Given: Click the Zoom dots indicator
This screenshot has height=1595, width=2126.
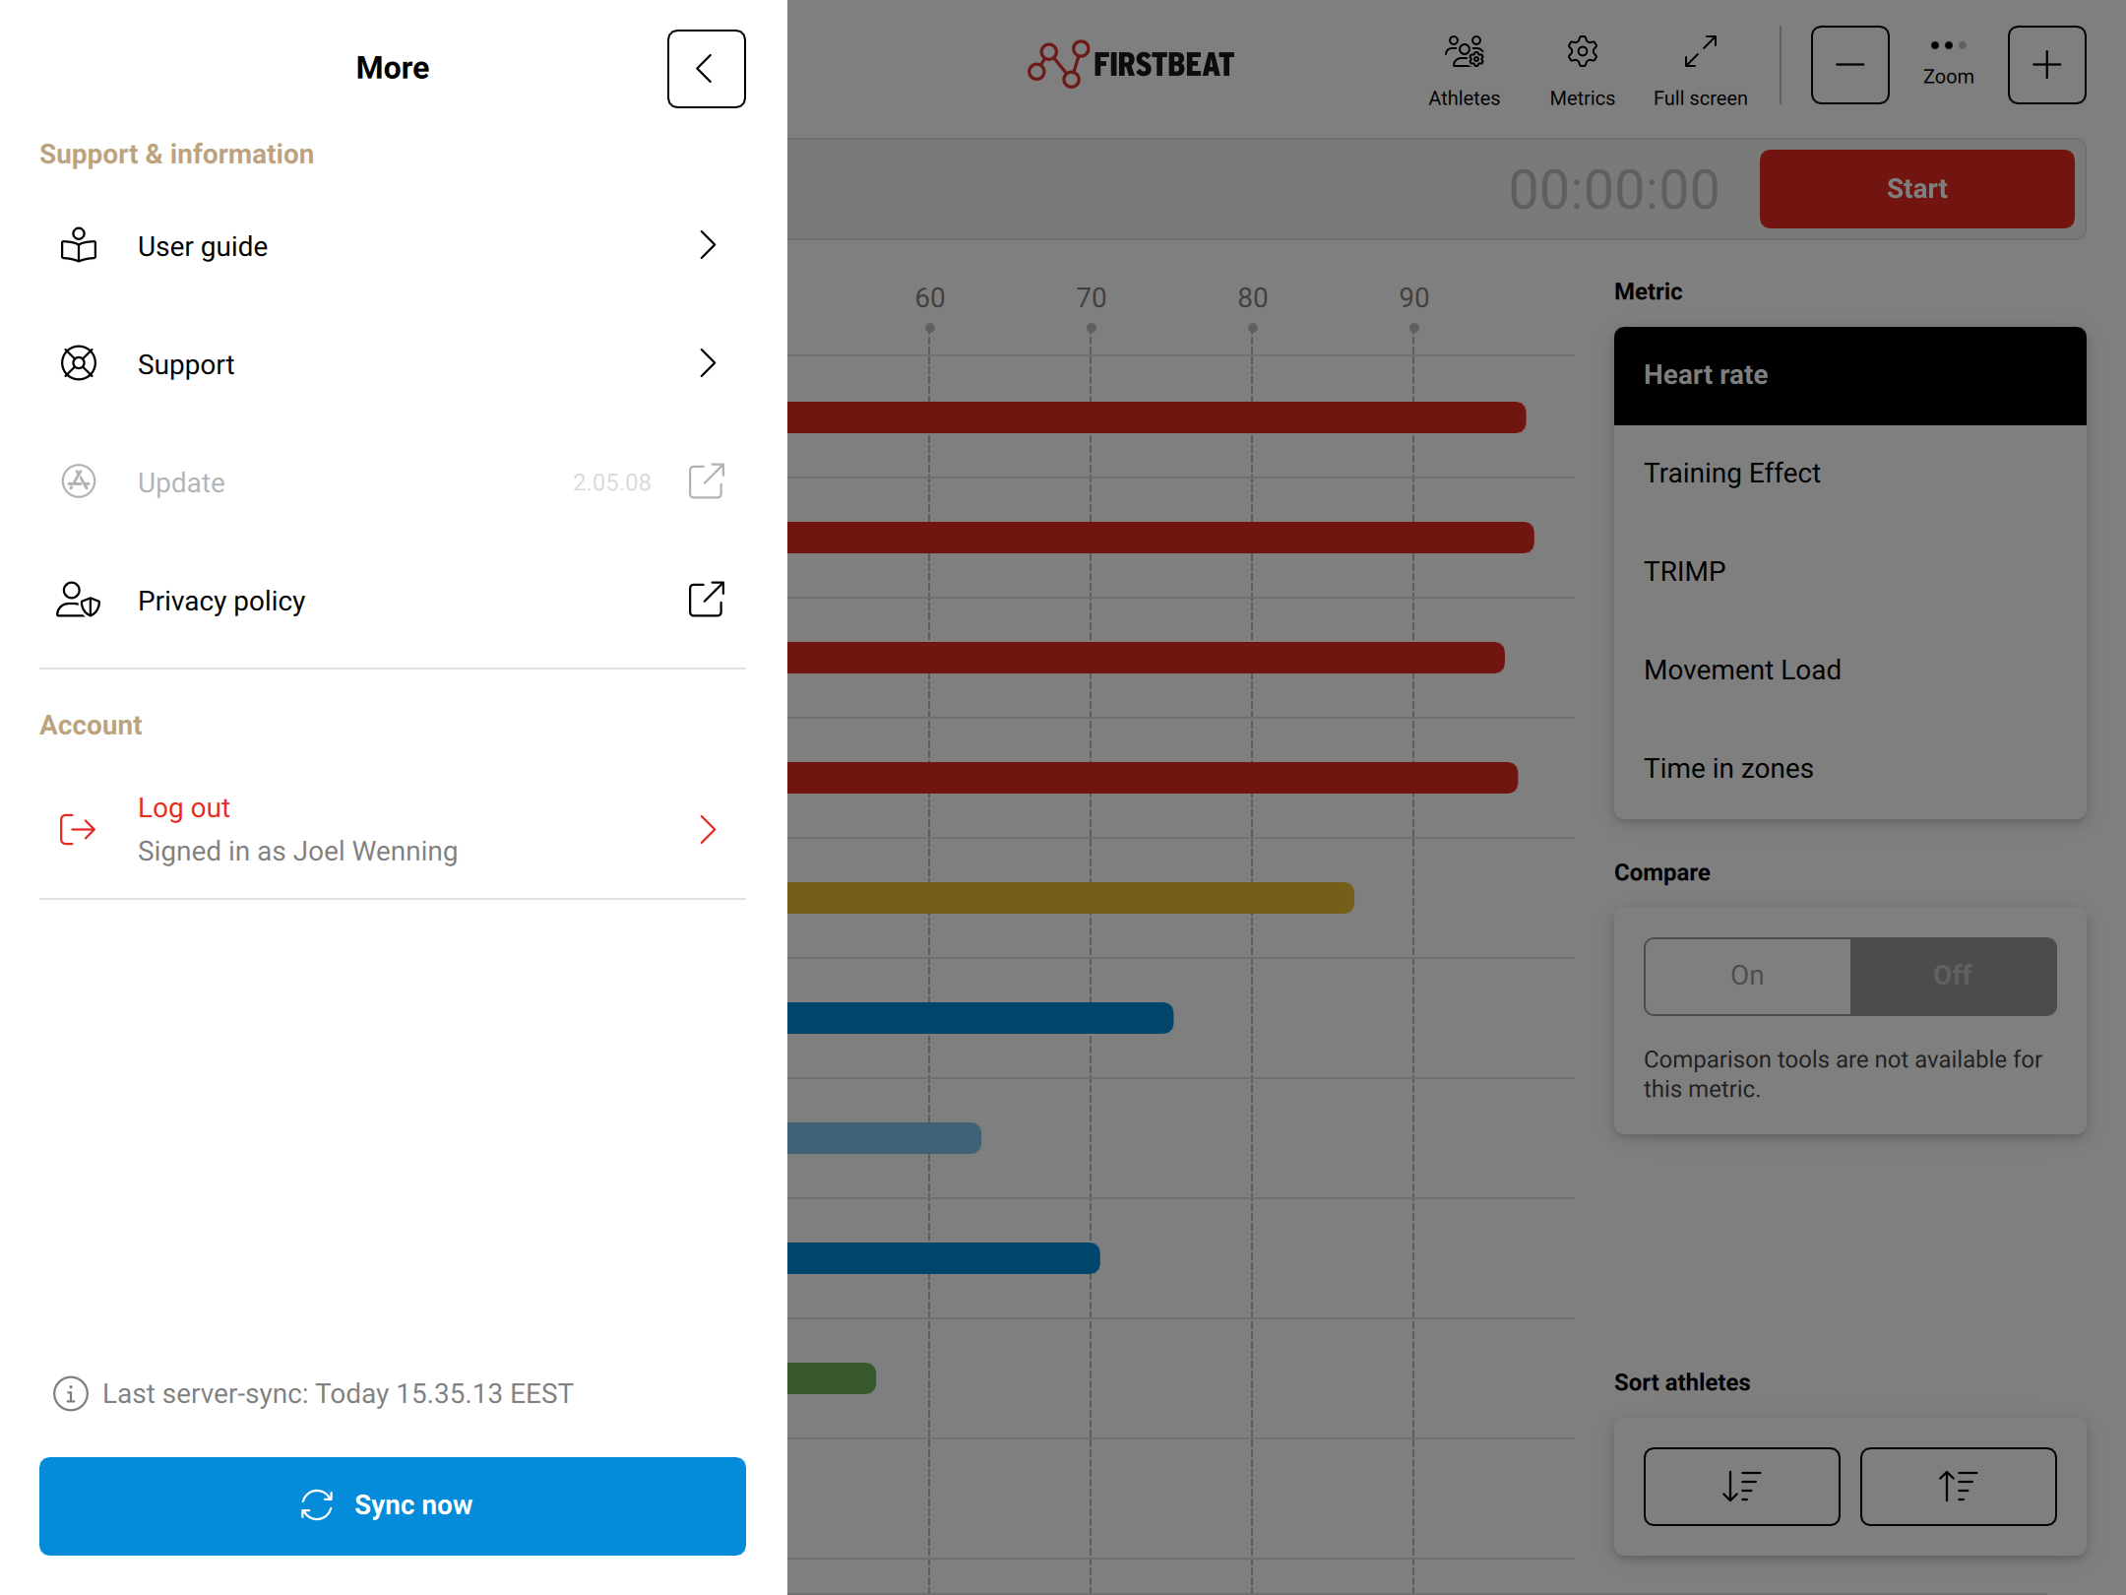Looking at the screenshot, I should click(x=1948, y=45).
